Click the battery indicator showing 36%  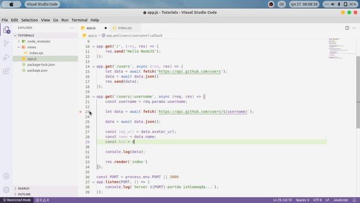(350, 4)
